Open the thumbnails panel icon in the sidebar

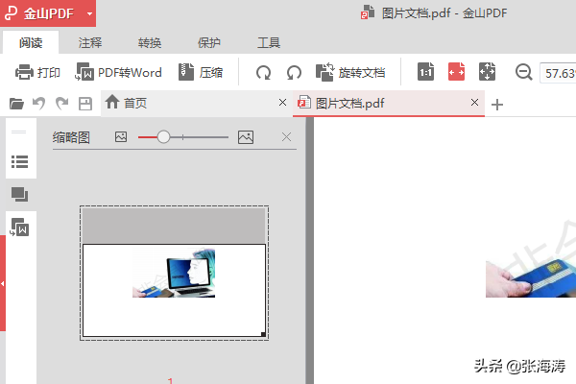coord(20,194)
